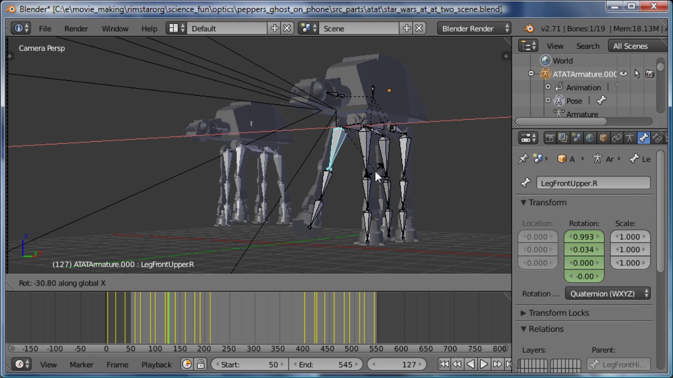This screenshot has height=378, width=673.
Task: Open the Object properties tab with cube icon
Action: [x=602, y=138]
